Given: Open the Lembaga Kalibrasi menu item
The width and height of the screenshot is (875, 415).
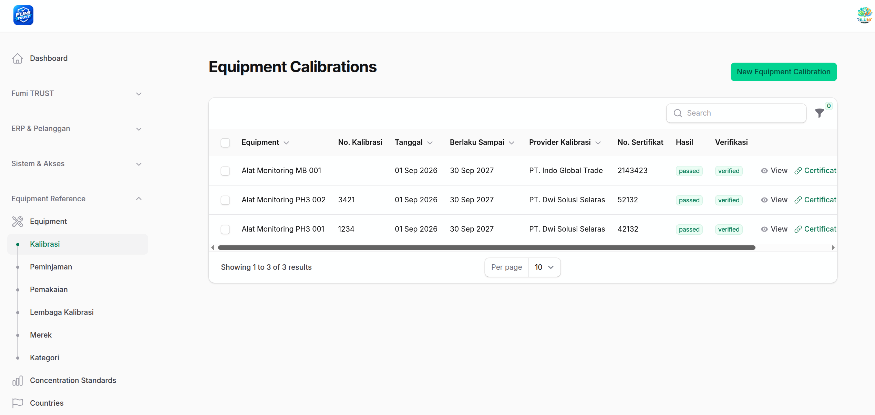Looking at the screenshot, I should (x=62, y=312).
